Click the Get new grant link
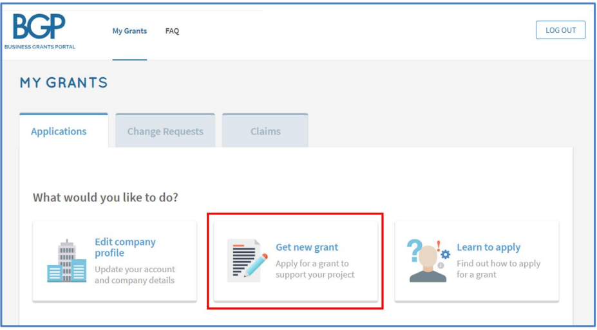 coord(307,247)
